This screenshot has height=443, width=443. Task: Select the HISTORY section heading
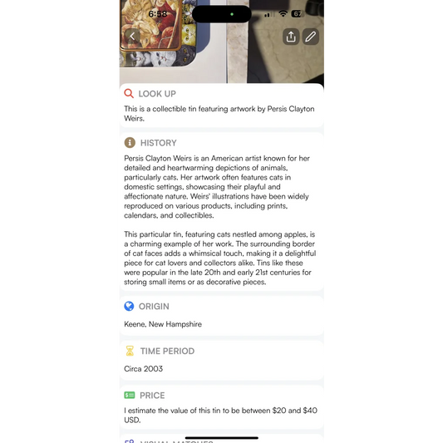tap(159, 143)
